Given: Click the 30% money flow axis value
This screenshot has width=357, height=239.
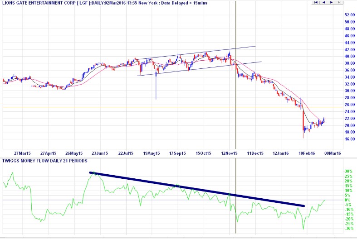Looking at the screenshot, I should pos(348,171).
